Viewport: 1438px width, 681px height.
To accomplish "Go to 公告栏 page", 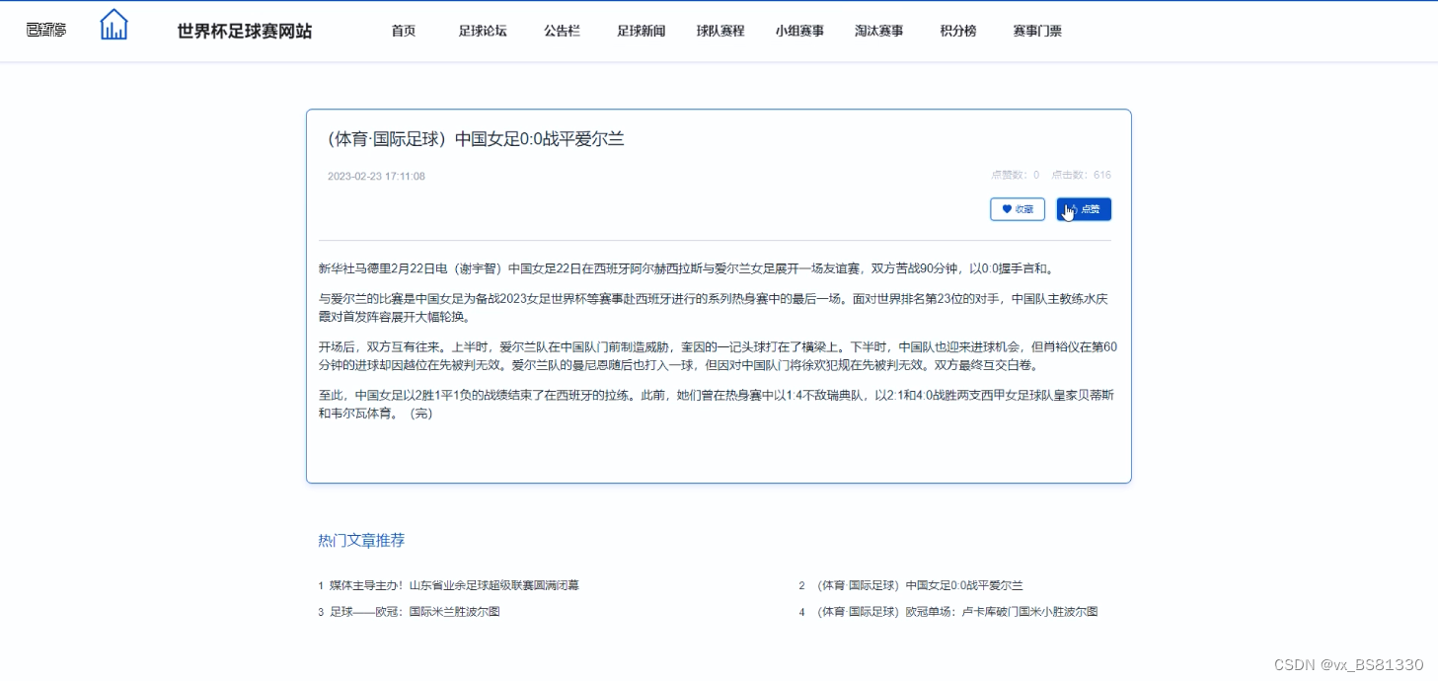I will tap(562, 31).
